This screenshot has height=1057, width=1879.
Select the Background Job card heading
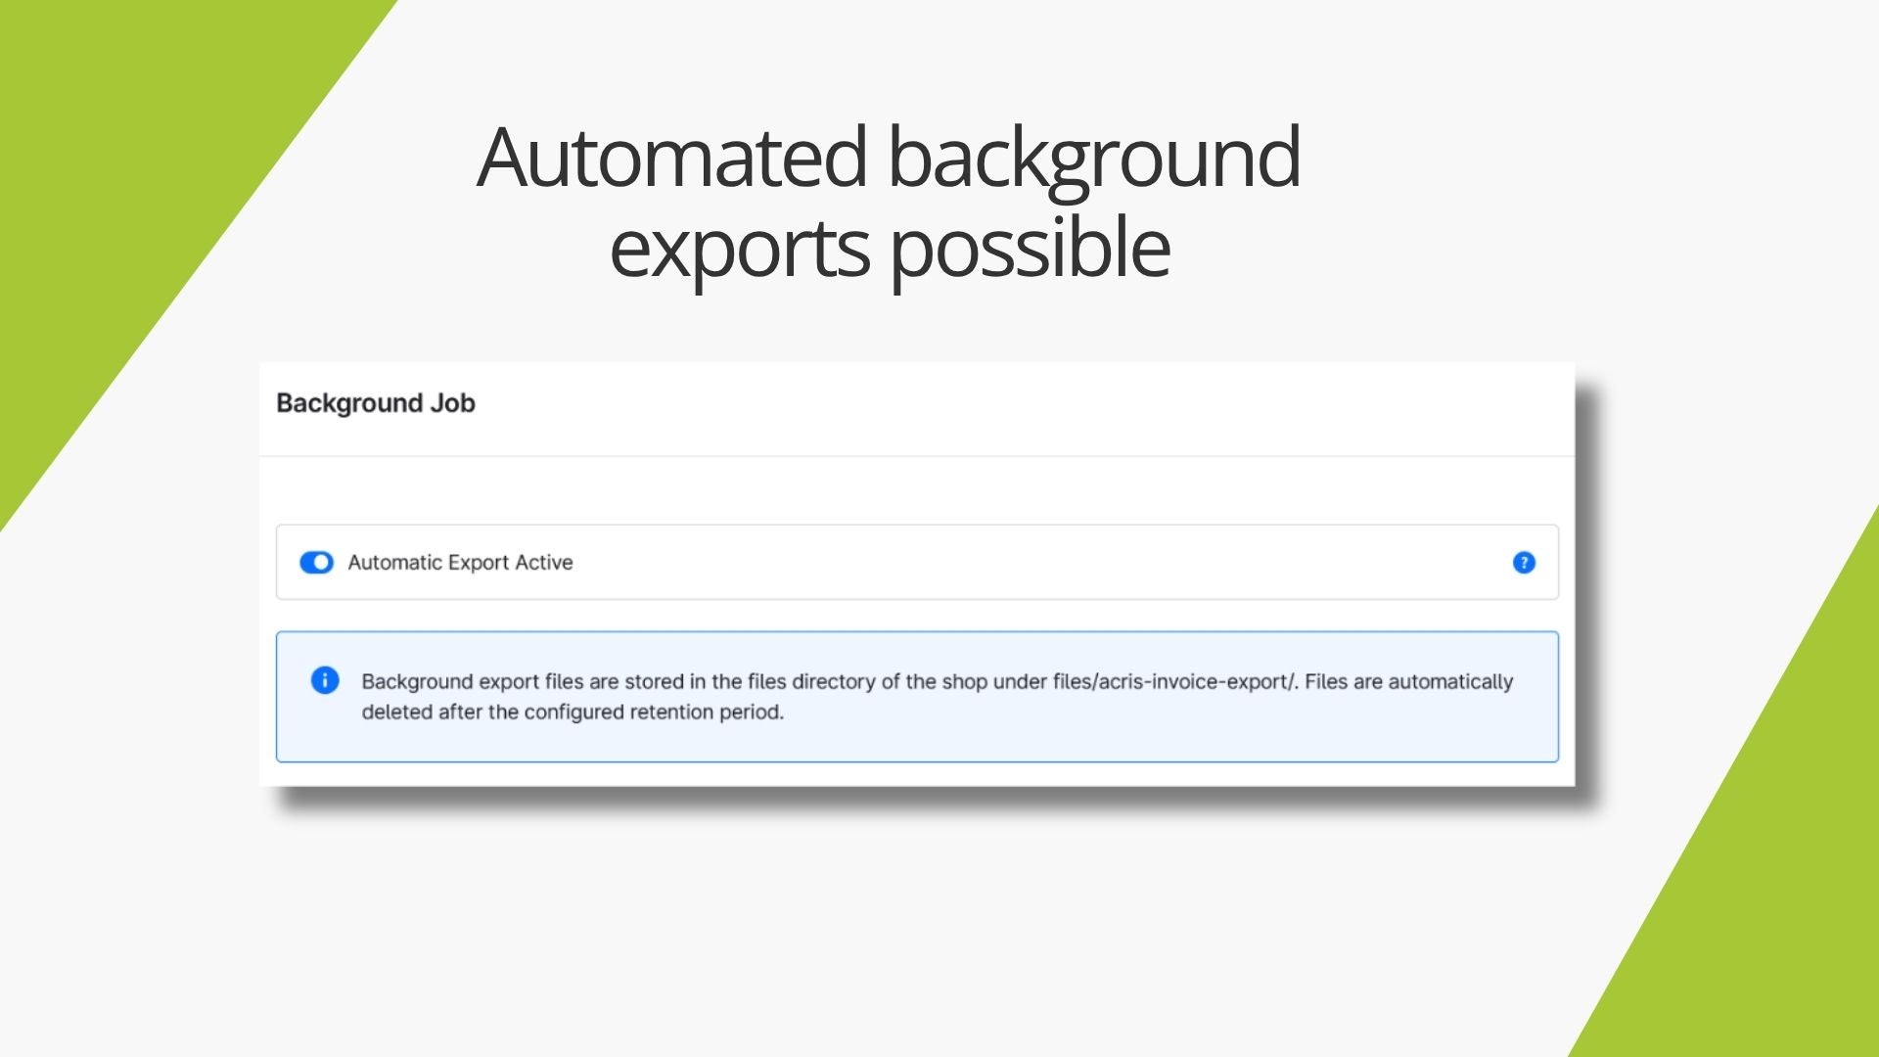point(376,403)
